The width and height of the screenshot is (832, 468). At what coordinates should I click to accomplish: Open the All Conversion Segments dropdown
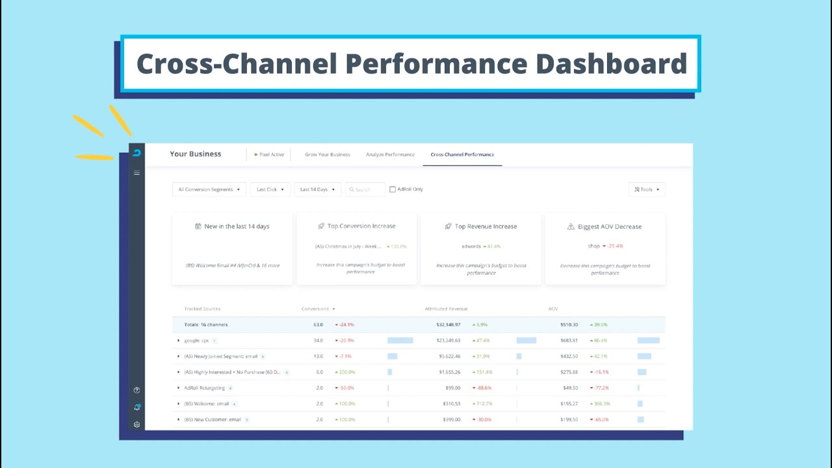click(209, 189)
